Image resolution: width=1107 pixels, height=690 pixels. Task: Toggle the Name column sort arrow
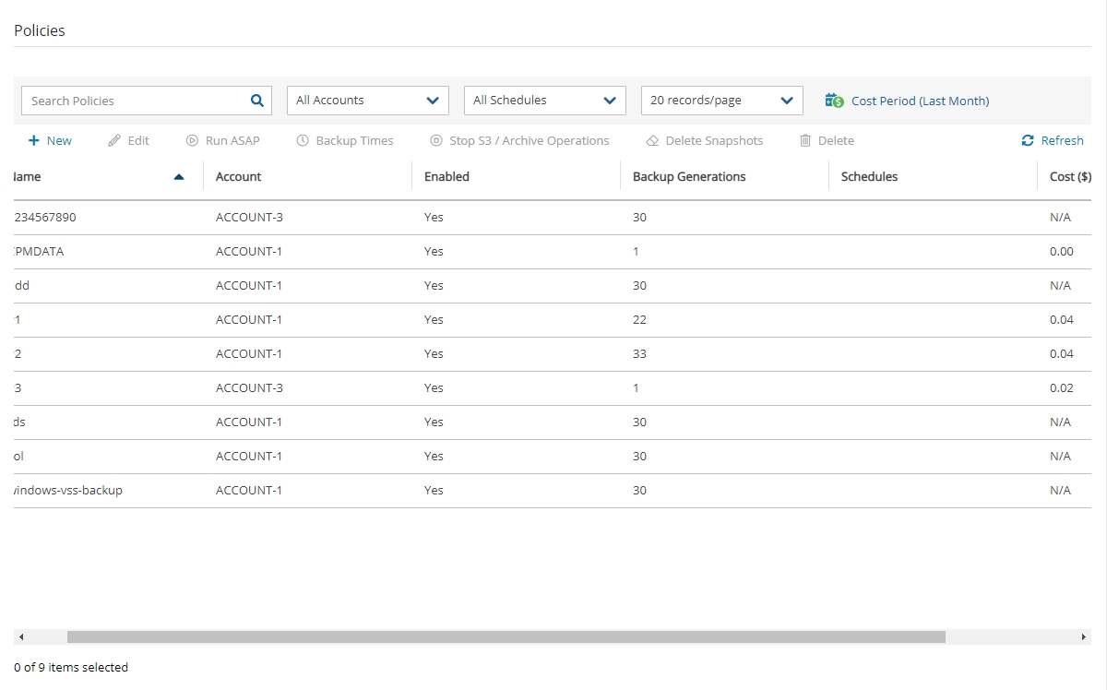[179, 177]
